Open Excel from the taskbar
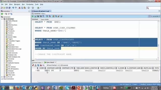161x90 pixels. coord(91,88)
